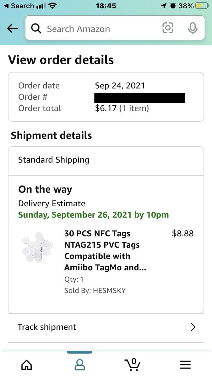Tap the blacked-out order number
Viewport: 212px width, 378px height.
click(139, 98)
